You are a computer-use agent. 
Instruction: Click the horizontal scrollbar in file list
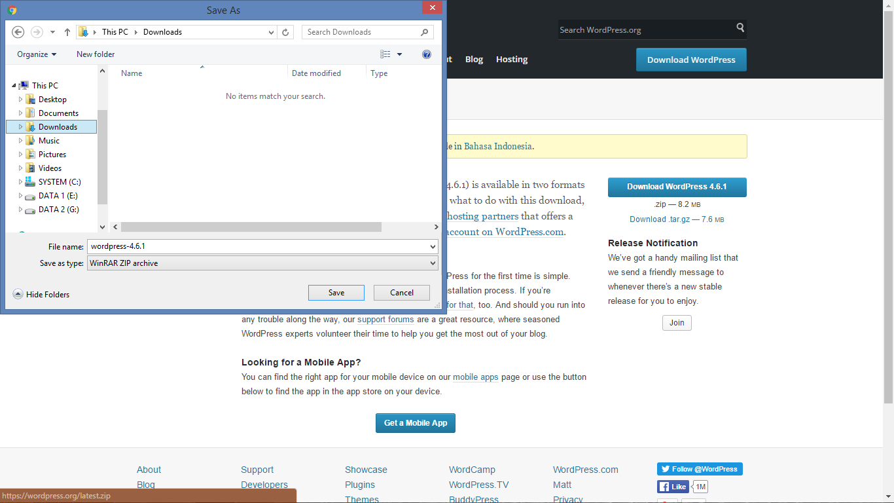(251, 227)
